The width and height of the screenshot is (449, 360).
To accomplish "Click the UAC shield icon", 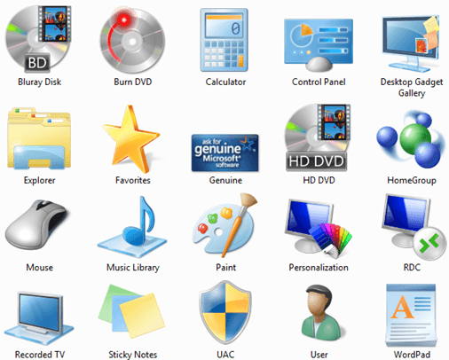I will pyautogui.click(x=225, y=312).
